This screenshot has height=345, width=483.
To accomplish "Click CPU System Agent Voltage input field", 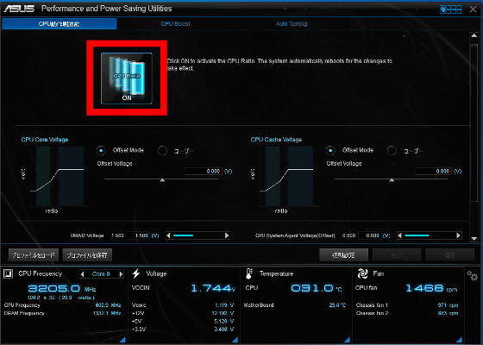I will (x=370, y=235).
